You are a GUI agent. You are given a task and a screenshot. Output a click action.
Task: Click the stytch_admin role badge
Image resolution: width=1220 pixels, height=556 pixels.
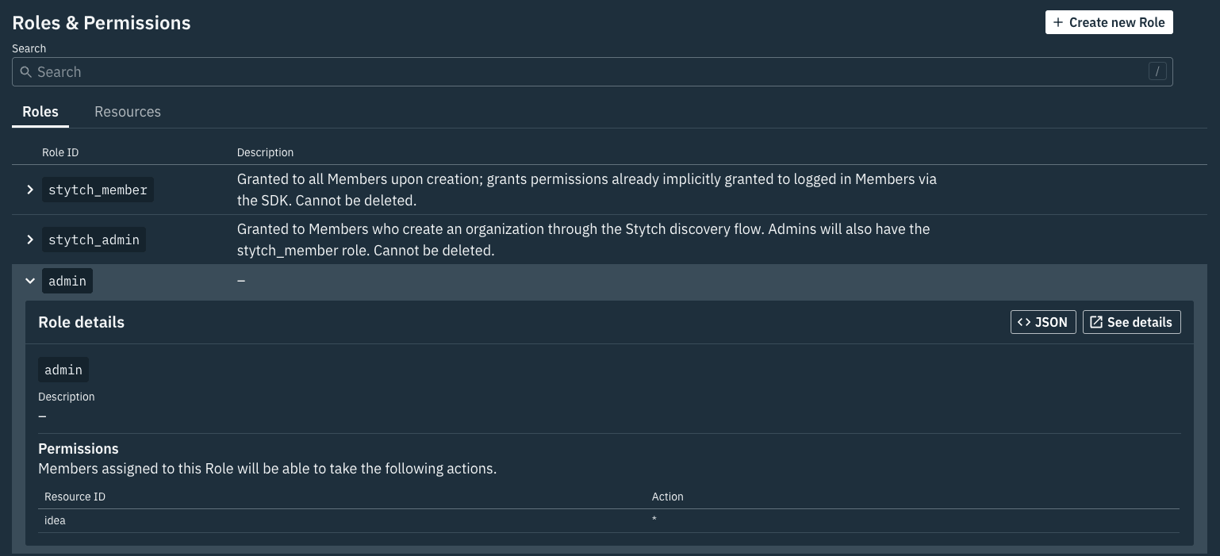point(94,240)
